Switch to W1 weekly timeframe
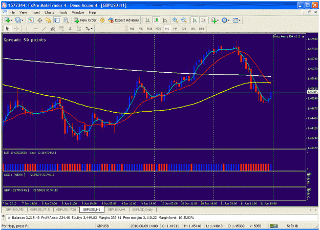 click(x=193, y=29)
